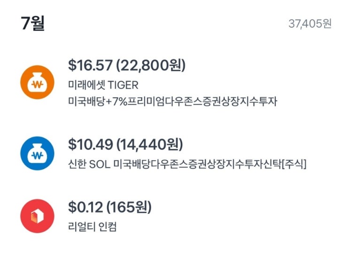Viewport: 349px width, 256px height.
Task: Click the 미래에셋 TIGER fund name
Action: 103,85
